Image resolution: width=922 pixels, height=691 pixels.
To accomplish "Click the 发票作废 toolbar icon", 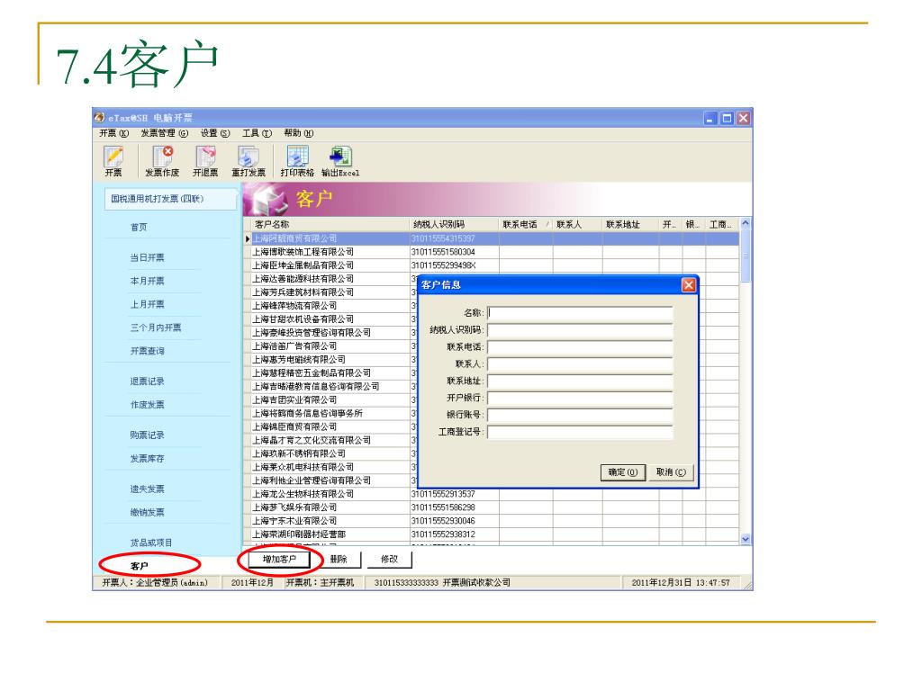I will (162, 161).
